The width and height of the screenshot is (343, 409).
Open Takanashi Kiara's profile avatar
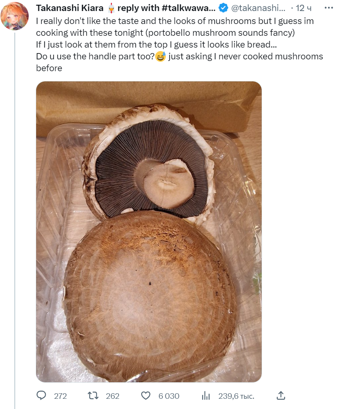[x=15, y=16]
